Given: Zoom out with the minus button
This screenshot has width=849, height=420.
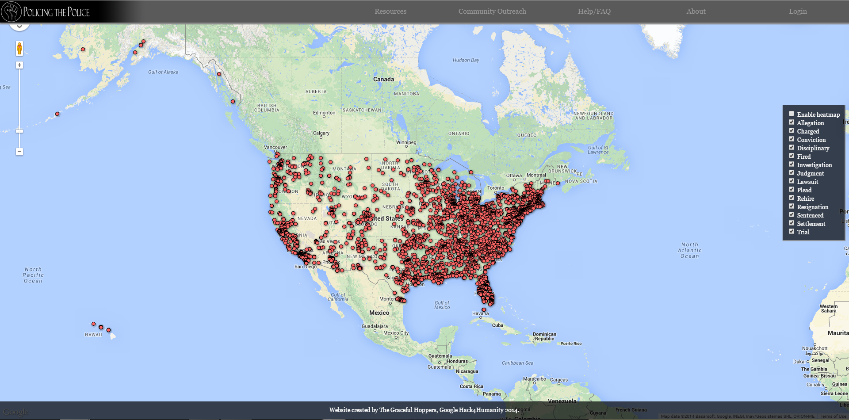Looking at the screenshot, I should 19,152.
